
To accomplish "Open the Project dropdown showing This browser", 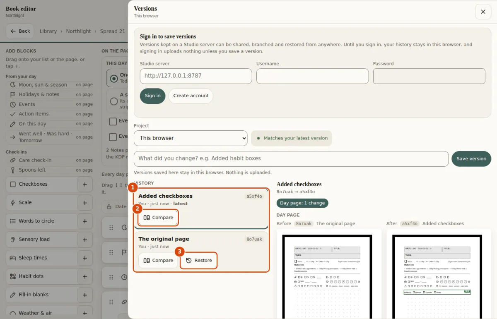I will coord(191,138).
